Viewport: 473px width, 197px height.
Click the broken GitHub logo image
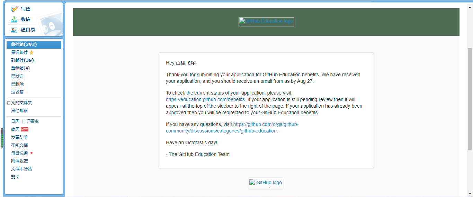pos(266,183)
